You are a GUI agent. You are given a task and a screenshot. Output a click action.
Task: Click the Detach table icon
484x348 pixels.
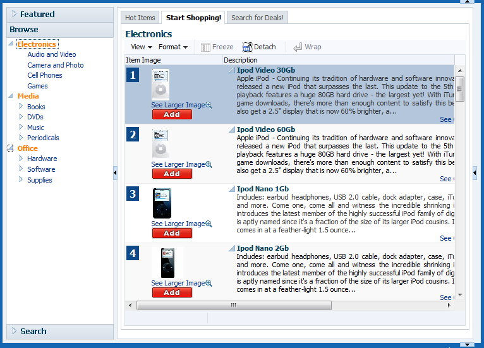click(x=247, y=47)
